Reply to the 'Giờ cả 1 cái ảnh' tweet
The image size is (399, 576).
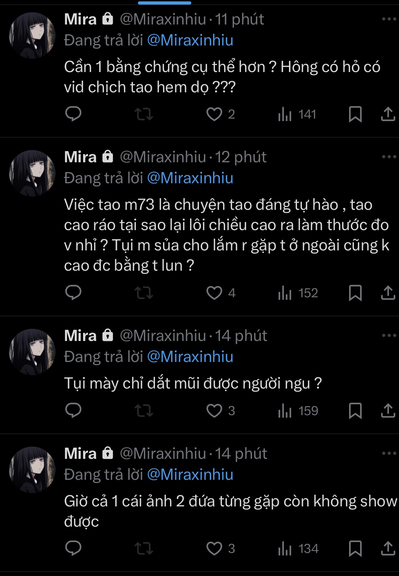point(73,548)
